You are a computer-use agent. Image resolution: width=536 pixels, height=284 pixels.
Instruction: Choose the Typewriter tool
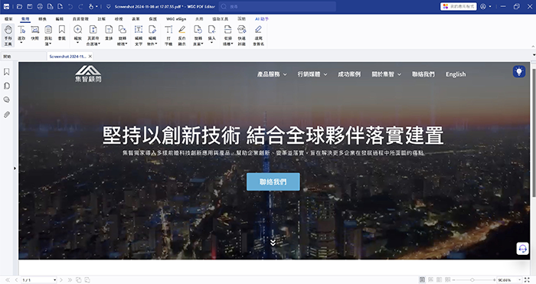(168, 35)
